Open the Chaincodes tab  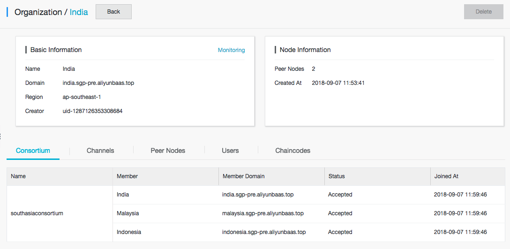click(x=292, y=151)
